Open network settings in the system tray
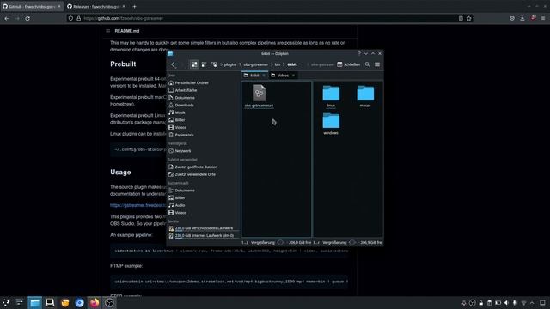This screenshot has height=309, width=550. (523, 303)
